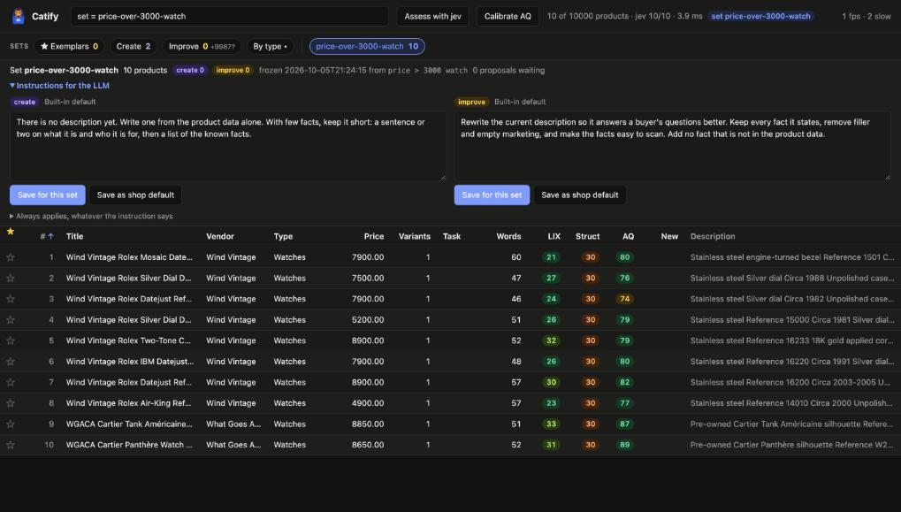Click the create 0 badge in set summary
The height and width of the screenshot is (512, 901).
[190, 70]
